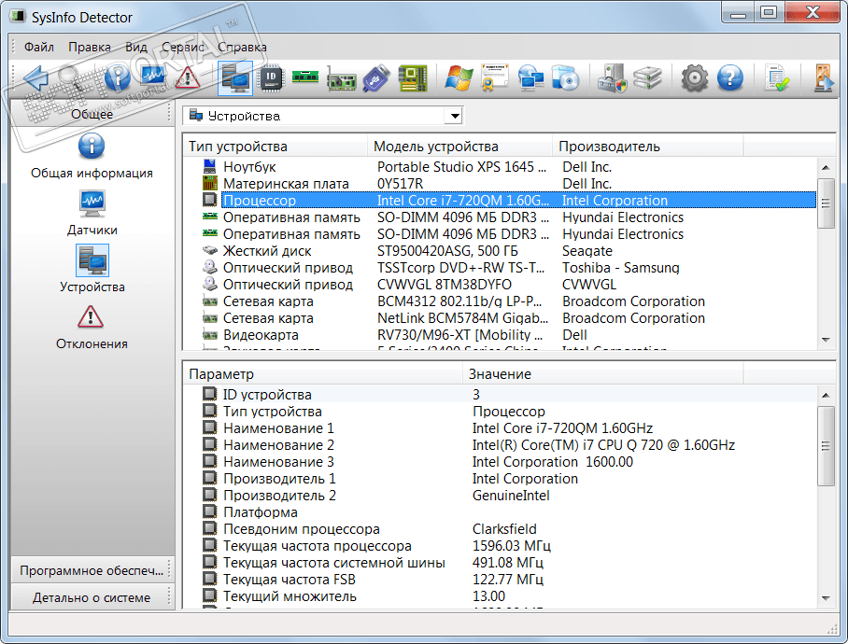This screenshot has height=644, width=848.
Task: Open the stacked hard drives toolbar icon
Action: click(x=647, y=78)
